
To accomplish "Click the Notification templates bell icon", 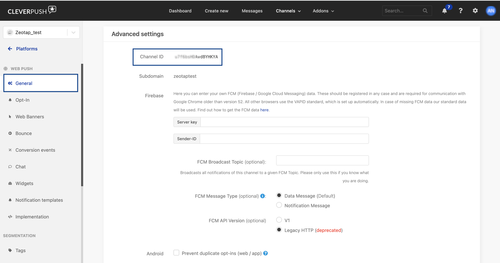I will click(10, 200).
